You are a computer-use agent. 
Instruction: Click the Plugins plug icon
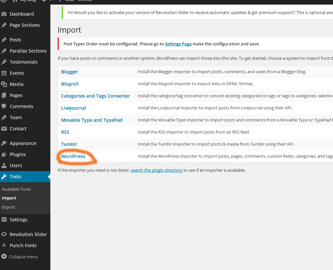(4, 154)
